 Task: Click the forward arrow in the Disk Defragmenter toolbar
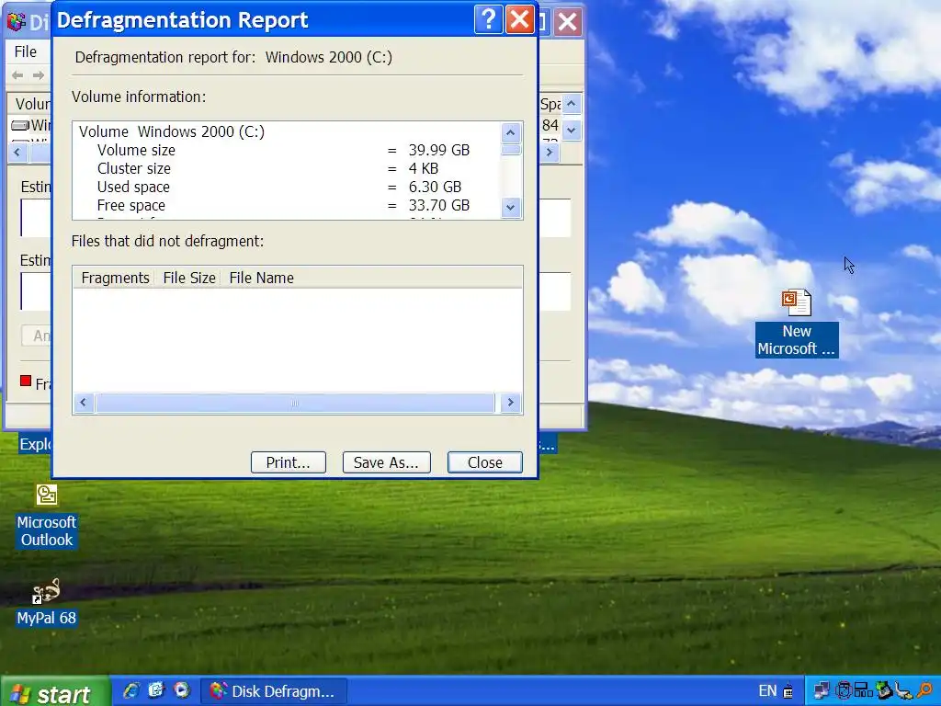pyautogui.click(x=39, y=75)
